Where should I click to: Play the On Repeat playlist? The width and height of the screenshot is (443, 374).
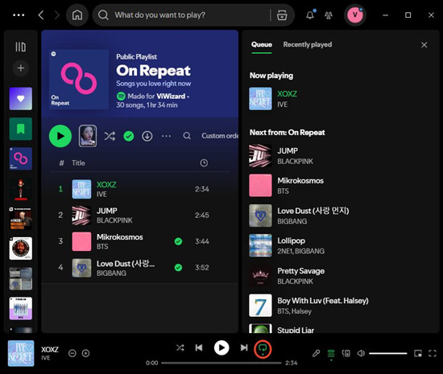tap(60, 136)
